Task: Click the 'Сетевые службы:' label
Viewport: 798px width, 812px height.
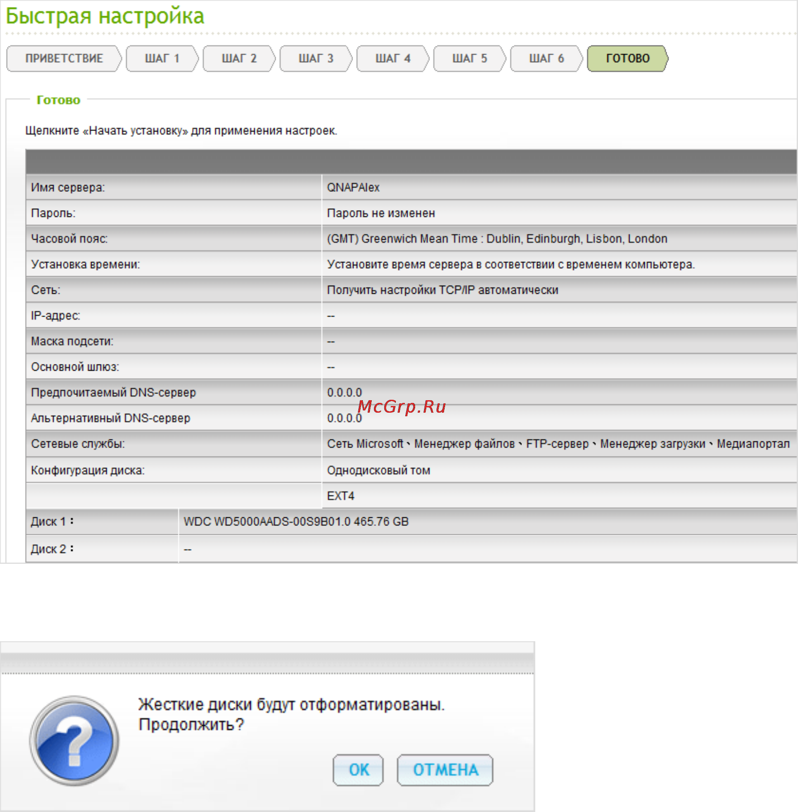Action: click(78, 444)
